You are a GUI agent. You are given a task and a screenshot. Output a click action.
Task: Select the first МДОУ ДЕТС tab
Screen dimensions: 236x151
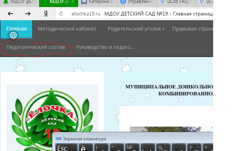coord(18,3)
